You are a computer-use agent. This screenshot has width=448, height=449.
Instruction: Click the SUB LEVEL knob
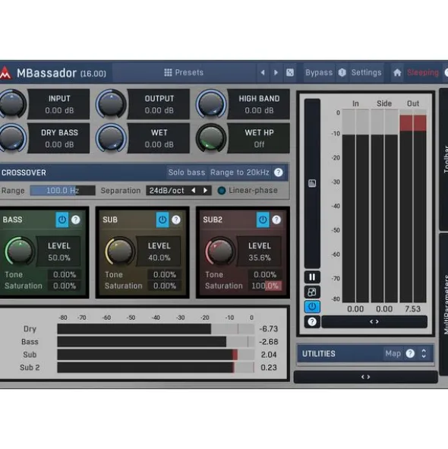tap(120, 251)
